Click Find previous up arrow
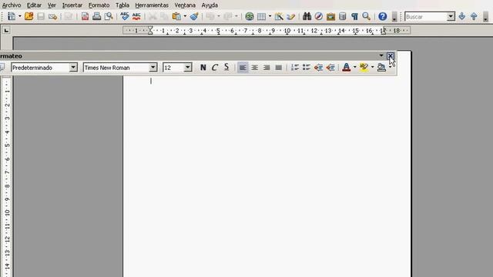The image size is (493, 277). (x=474, y=16)
